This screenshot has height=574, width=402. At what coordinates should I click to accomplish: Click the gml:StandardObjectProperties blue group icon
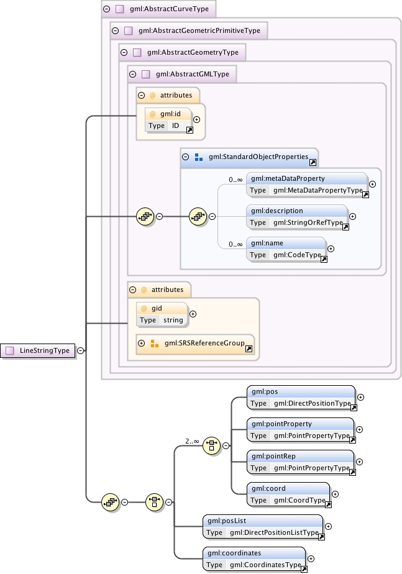[199, 157]
